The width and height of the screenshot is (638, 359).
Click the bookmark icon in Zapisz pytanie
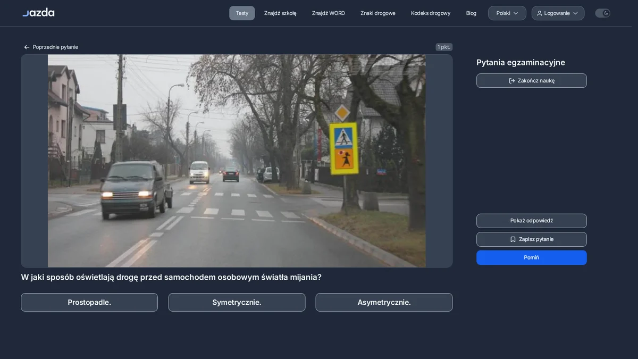click(x=513, y=239)
